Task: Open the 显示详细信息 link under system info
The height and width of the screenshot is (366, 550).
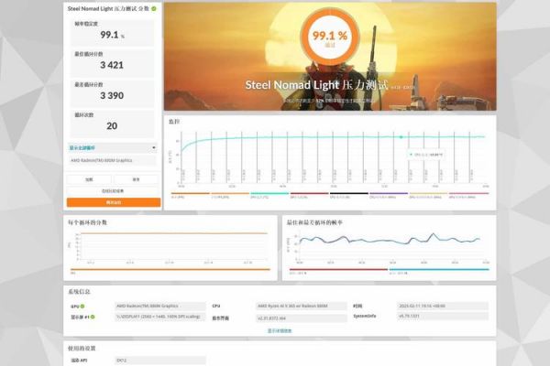Action: click(x=280, y=330)
